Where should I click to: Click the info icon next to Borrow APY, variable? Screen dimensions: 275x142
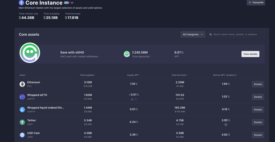(x=235, y=75)
